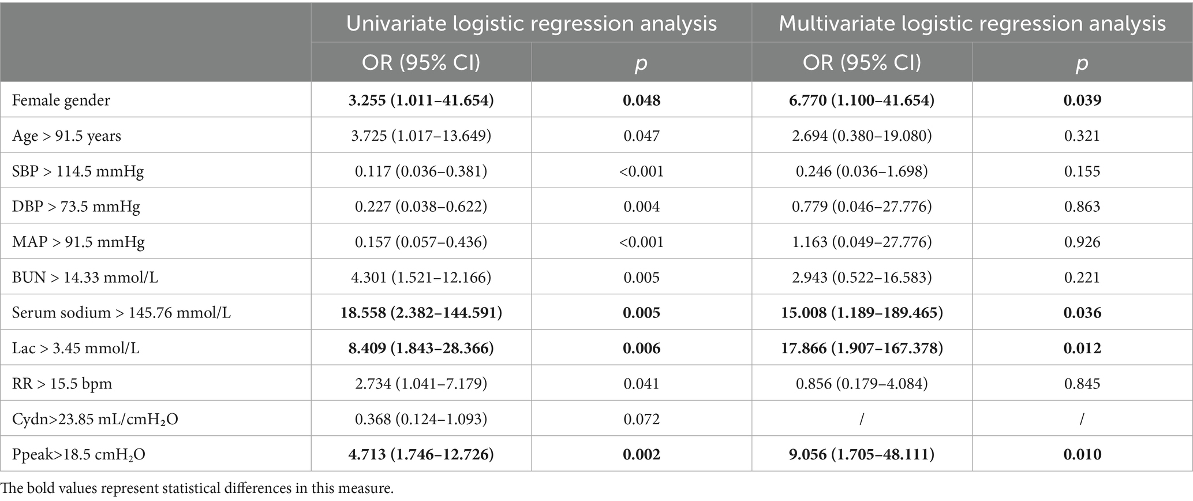Click the Lac > 3.45 mmol/L label
1193x501 pixels.
coord(76,349)
